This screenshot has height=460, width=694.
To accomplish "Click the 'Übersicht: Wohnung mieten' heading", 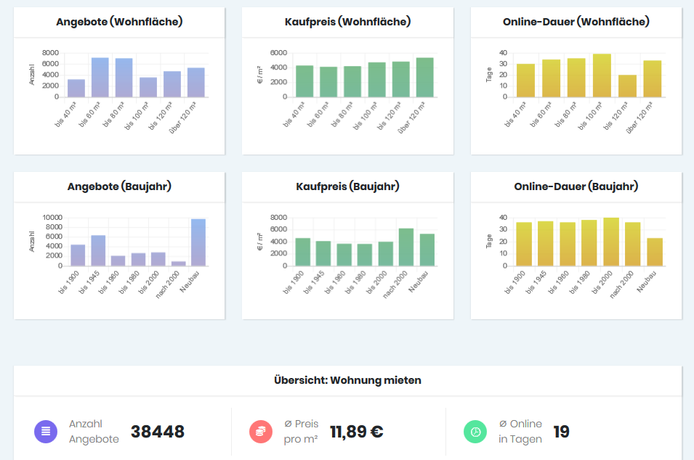I will point(347,380).
